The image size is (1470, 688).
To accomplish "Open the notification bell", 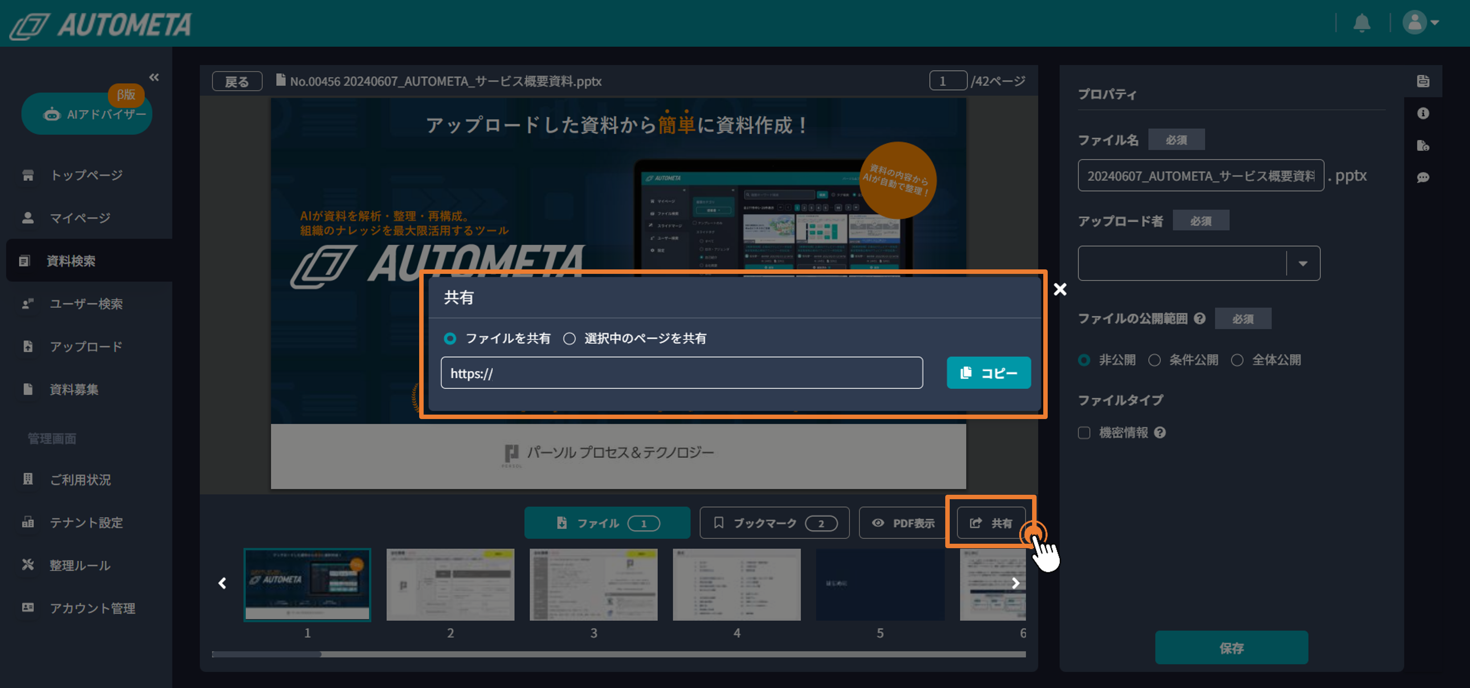I will tap(1362, 23).
